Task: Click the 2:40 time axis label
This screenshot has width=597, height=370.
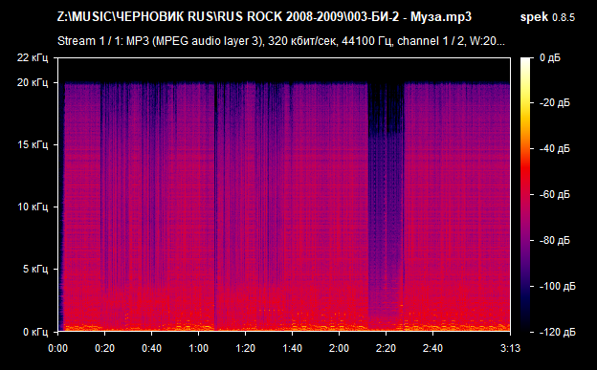Action: tap(432, 348)
